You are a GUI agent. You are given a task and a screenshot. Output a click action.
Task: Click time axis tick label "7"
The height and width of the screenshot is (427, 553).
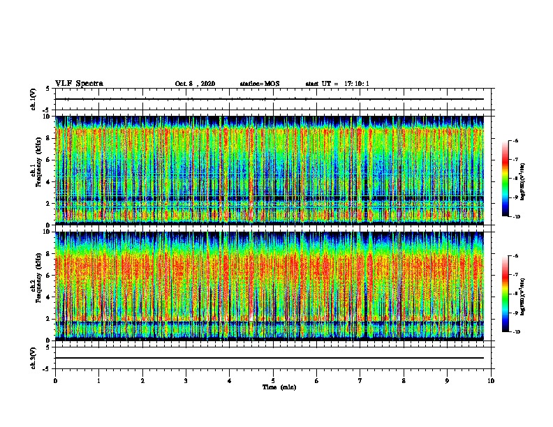click(x=360, y=381)
